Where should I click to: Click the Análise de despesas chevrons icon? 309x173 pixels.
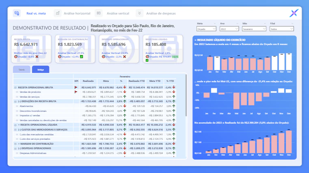[x=139, y=13]
